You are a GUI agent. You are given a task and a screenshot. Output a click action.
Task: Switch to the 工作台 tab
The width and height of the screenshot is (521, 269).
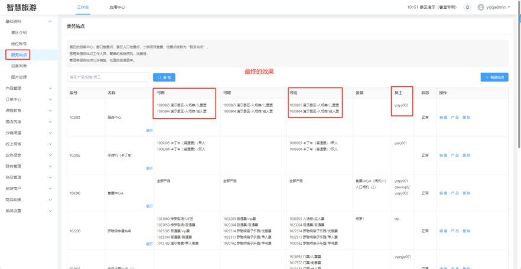(x=84, y=7)
